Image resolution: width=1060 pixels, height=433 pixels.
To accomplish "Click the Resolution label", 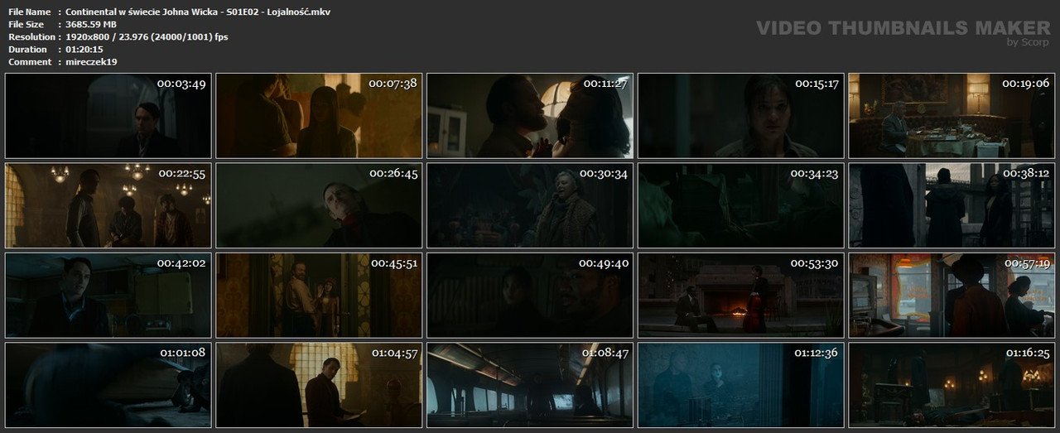I will (31, 36).
